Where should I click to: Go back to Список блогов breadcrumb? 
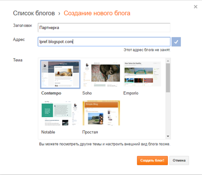click(34, 13)
